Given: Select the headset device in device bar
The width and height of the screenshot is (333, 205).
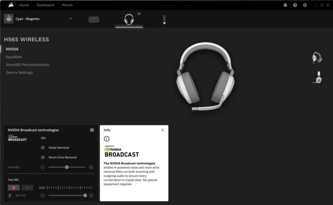Looking at the screenshot, I should coord(129,19).
